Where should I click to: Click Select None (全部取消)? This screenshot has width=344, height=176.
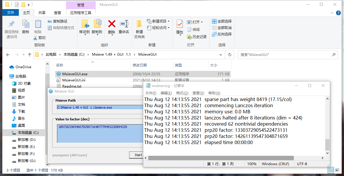click(x=222, y=28)
